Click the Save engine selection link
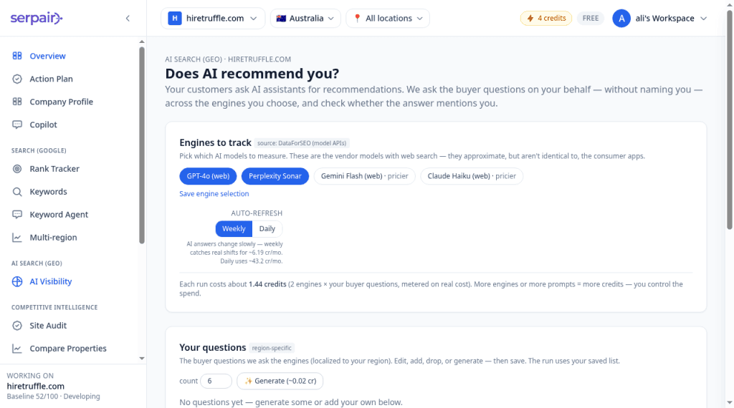Screen dimensions: 734x408 pyautogui.click(x=214, y=193)
